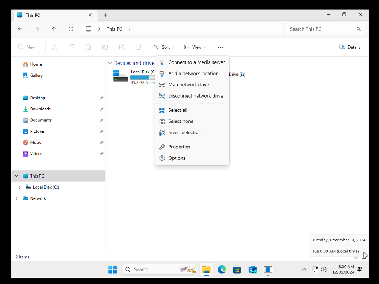The width and height of the screenshot is (379, 284).
Task: Click This PC in the breadcrumb
Action: [x=114, y=29]
